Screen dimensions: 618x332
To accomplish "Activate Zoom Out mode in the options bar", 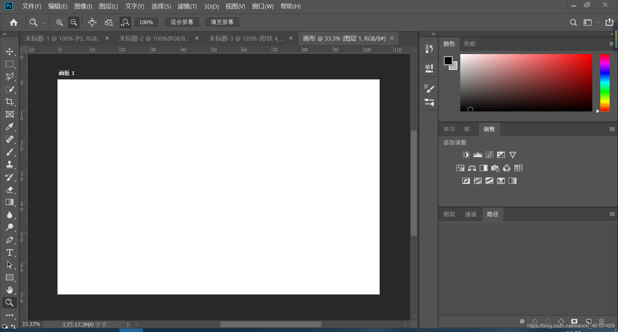I will pyautogui.click(x=74, y=22).
